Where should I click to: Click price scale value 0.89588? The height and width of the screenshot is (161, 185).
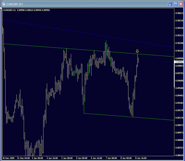click(x=179, y=88)
